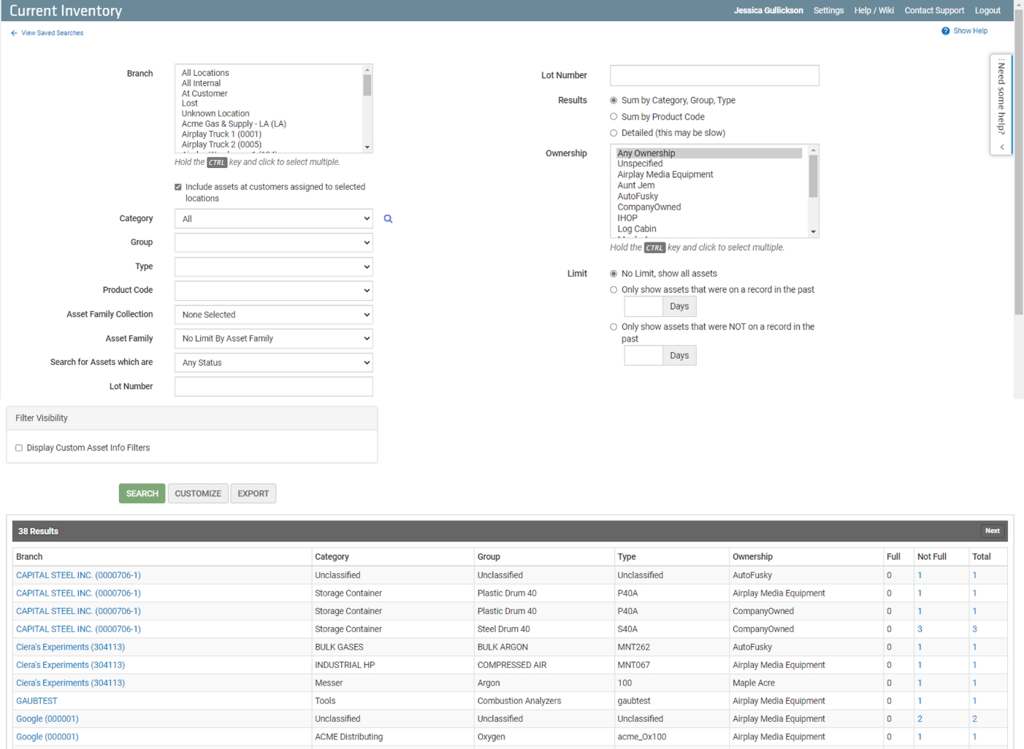Click the Category search magnifier icon
The width and height of the screenshot is (1024, 749).
click(388, 218)
